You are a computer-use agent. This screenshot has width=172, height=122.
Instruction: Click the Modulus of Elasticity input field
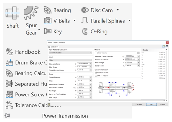point(131,59)
